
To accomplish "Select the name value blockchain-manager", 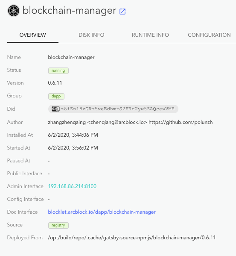I will [71, 57].
